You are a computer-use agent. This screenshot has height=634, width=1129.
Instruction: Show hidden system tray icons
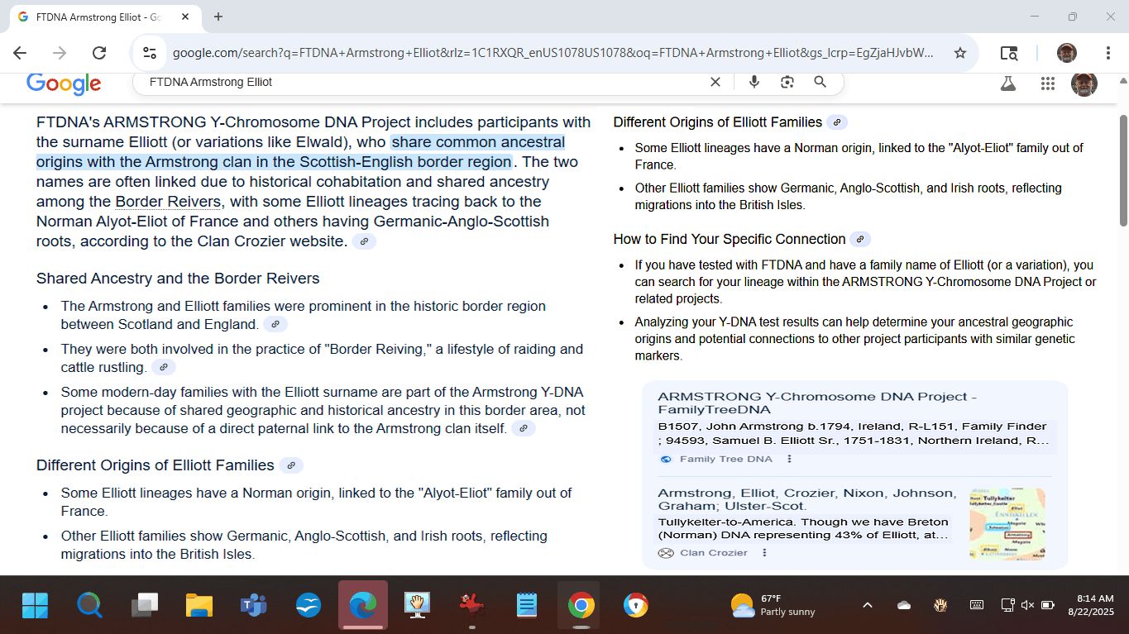tap(867, 605)
